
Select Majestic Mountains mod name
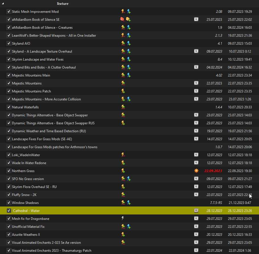pos(27,83)
